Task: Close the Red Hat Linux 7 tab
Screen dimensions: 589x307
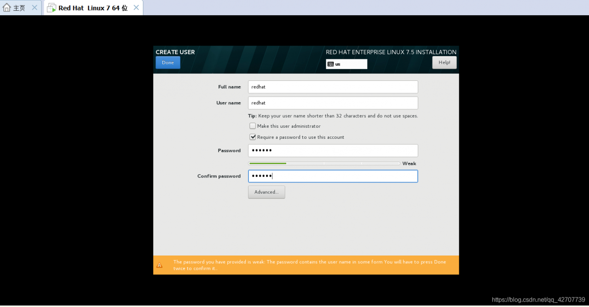Action: point(136,8)
